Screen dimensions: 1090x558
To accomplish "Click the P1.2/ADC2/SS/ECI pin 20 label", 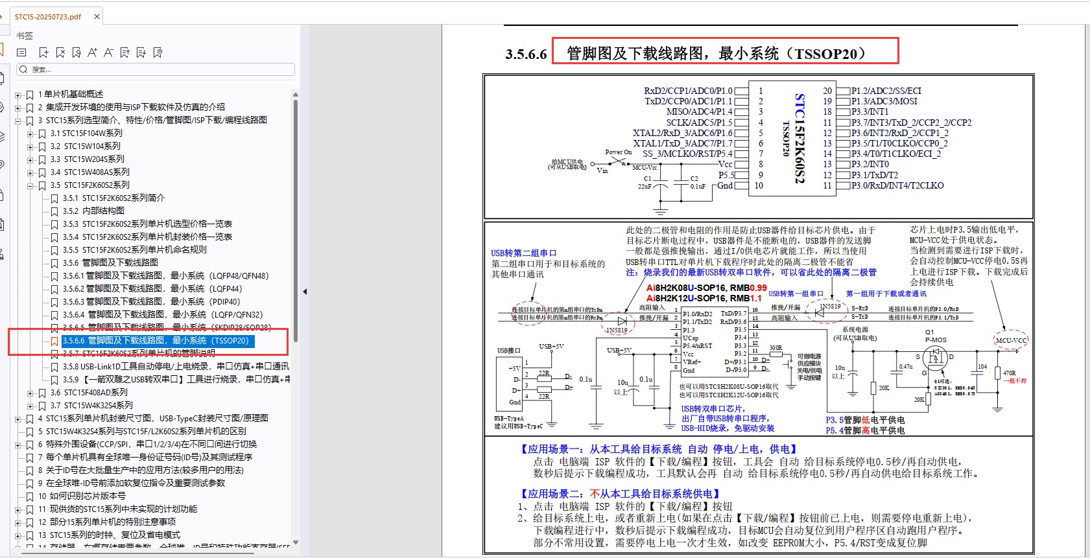I will (886, 91).
